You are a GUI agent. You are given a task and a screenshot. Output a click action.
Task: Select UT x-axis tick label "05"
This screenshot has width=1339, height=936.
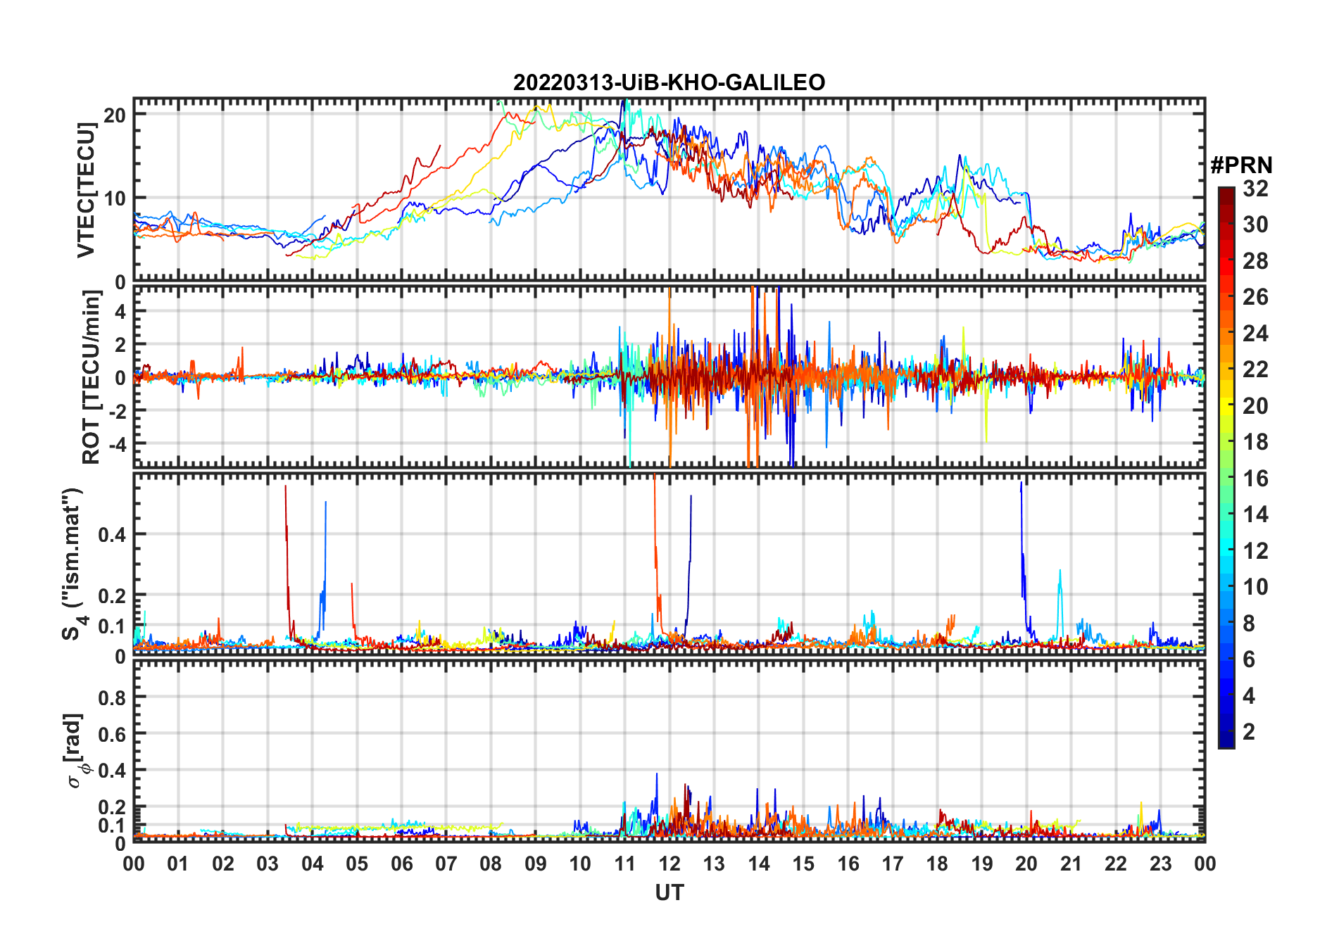click(357, 864)
